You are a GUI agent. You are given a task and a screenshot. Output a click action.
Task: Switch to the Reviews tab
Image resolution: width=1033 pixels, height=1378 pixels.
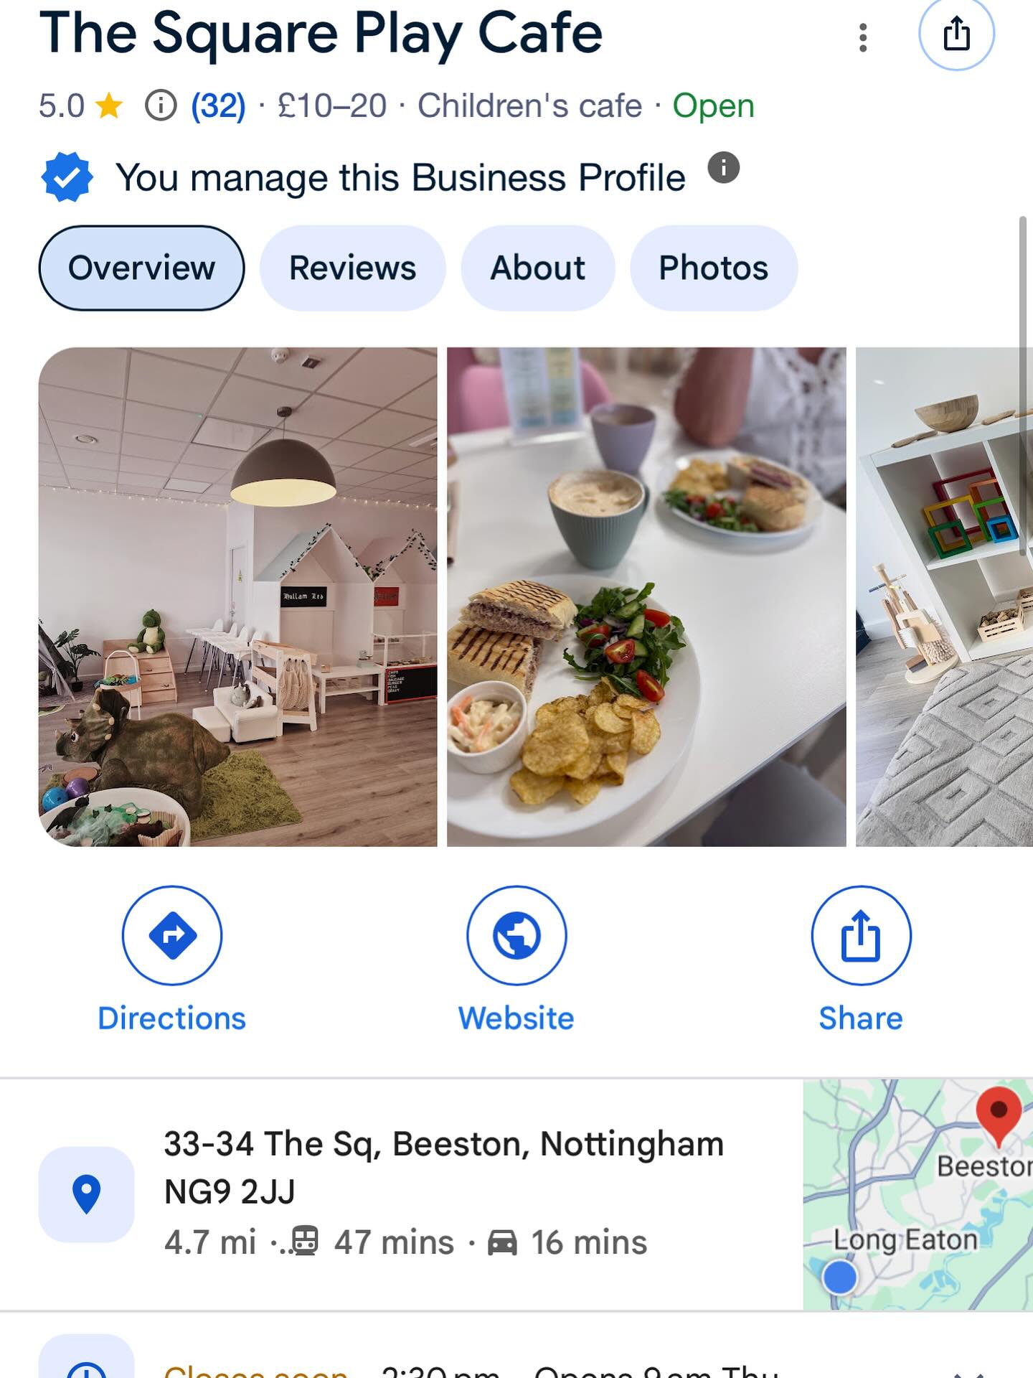pyautogui.click(x=352, y=268)
